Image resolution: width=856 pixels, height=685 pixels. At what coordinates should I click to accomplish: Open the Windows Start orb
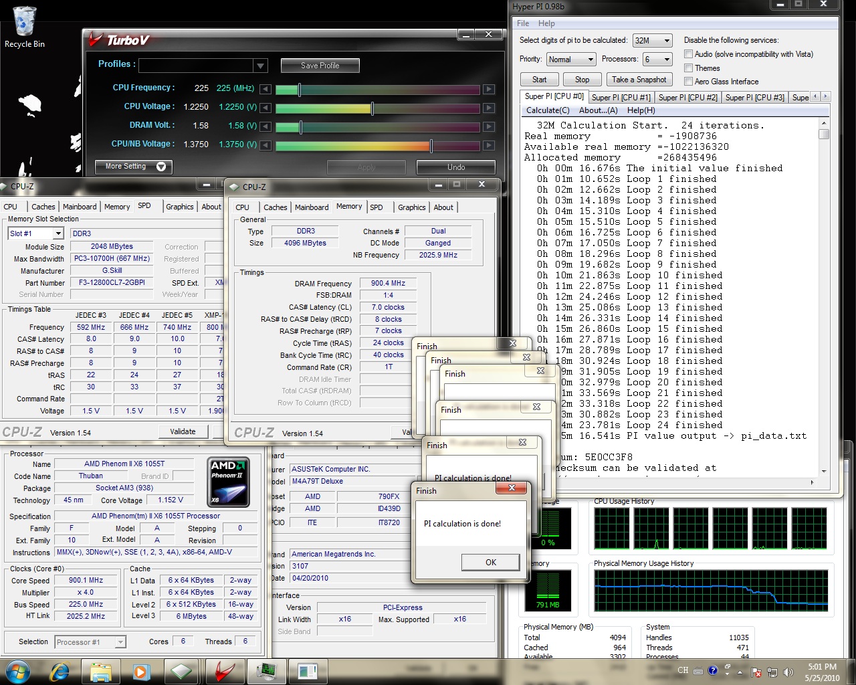pyautogui.click(x=18, y=671)
